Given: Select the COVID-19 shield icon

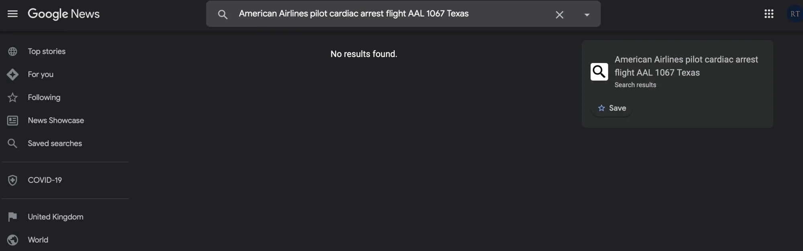Looking at the screenshot, I should [x=12, y=180].
